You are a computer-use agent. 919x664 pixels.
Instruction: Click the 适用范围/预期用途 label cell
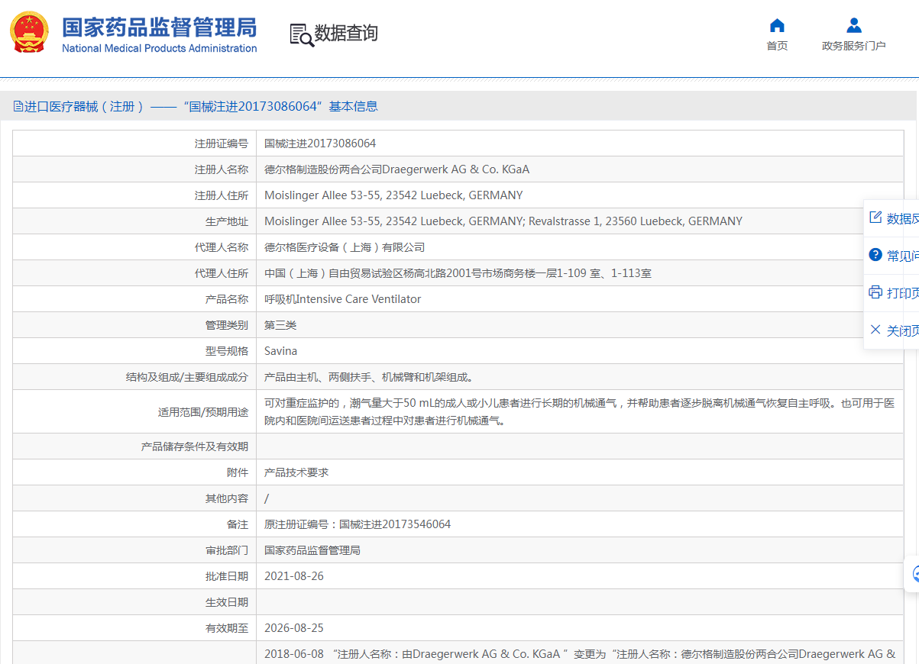click(134, 411)
